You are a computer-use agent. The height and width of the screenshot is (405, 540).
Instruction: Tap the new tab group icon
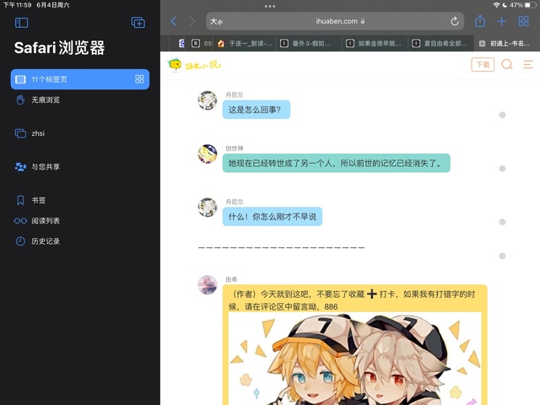pos(138,23)
